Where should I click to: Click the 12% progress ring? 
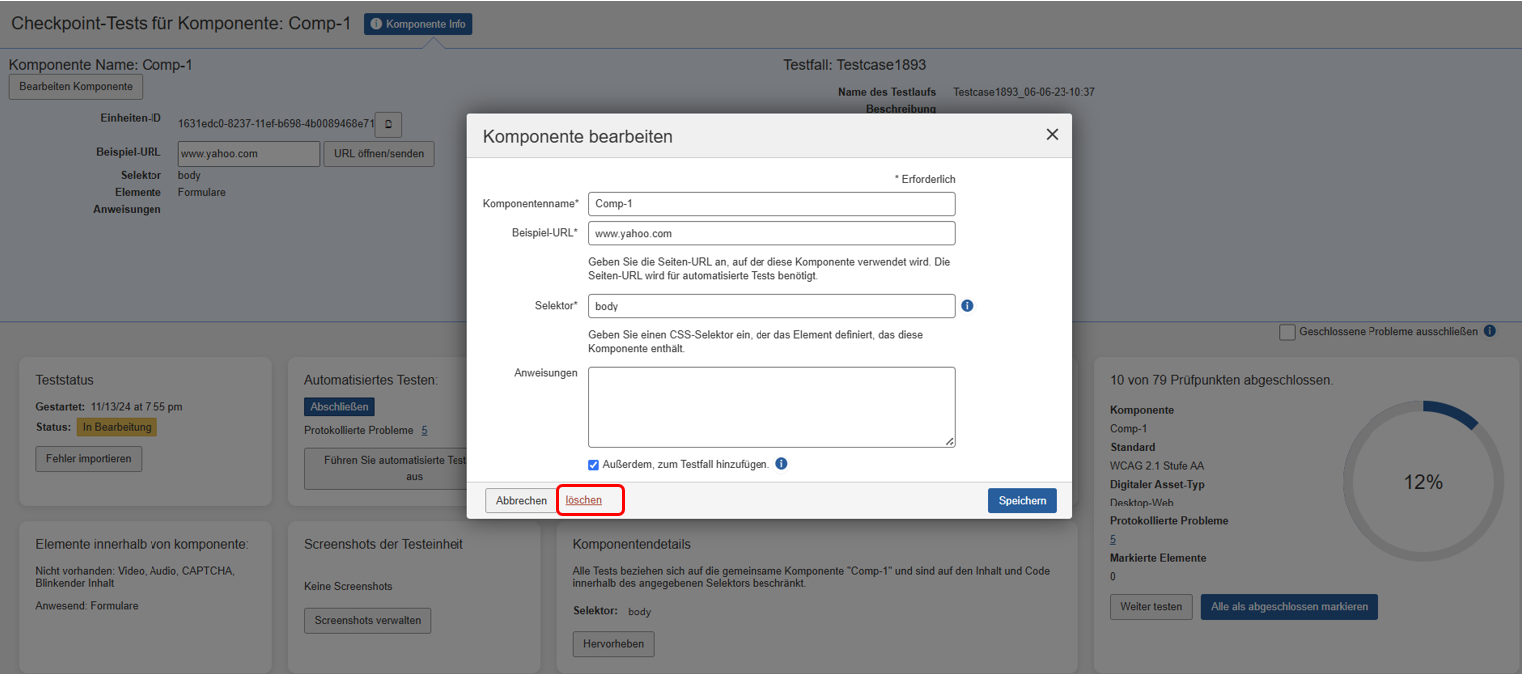tap(1422, 482)
